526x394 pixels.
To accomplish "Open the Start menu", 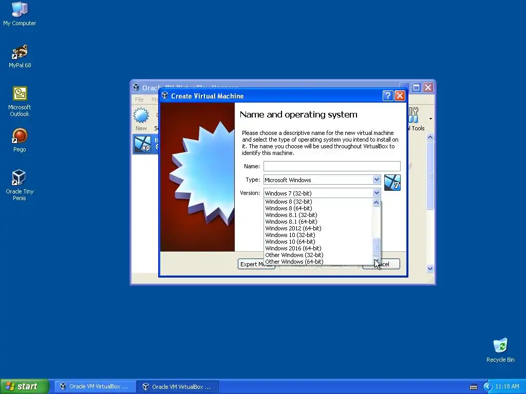I will [x=24, y=387].
